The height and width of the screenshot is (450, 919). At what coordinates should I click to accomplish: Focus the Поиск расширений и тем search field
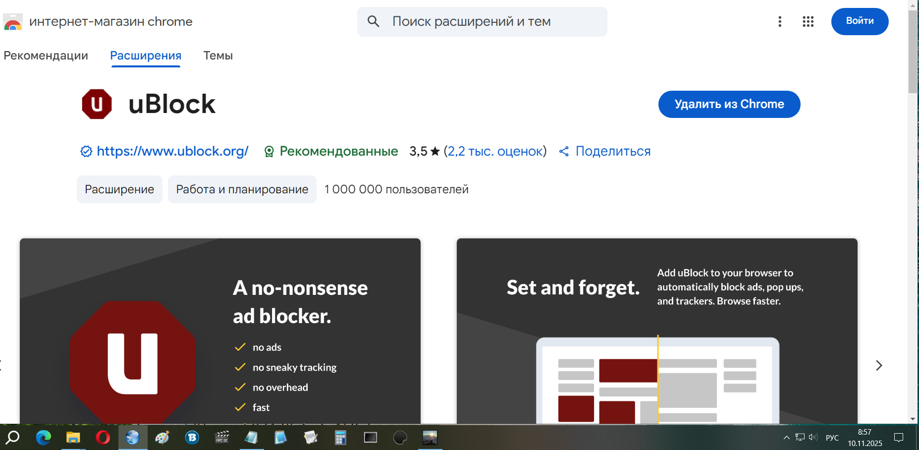(482, 21)
